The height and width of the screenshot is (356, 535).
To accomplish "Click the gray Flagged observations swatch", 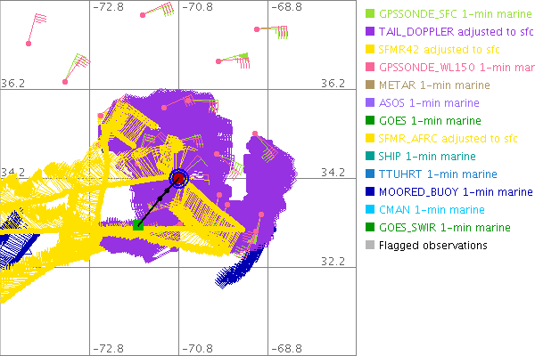I will coord(370,246).
